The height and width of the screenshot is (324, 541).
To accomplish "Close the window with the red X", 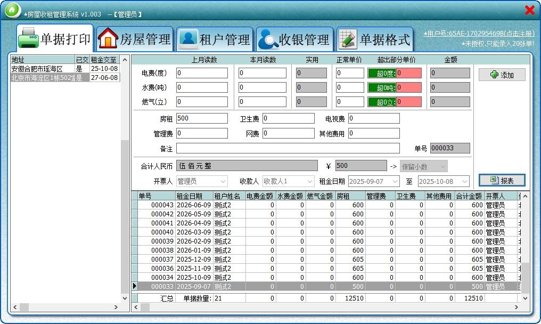I will (x=530, y=10).
